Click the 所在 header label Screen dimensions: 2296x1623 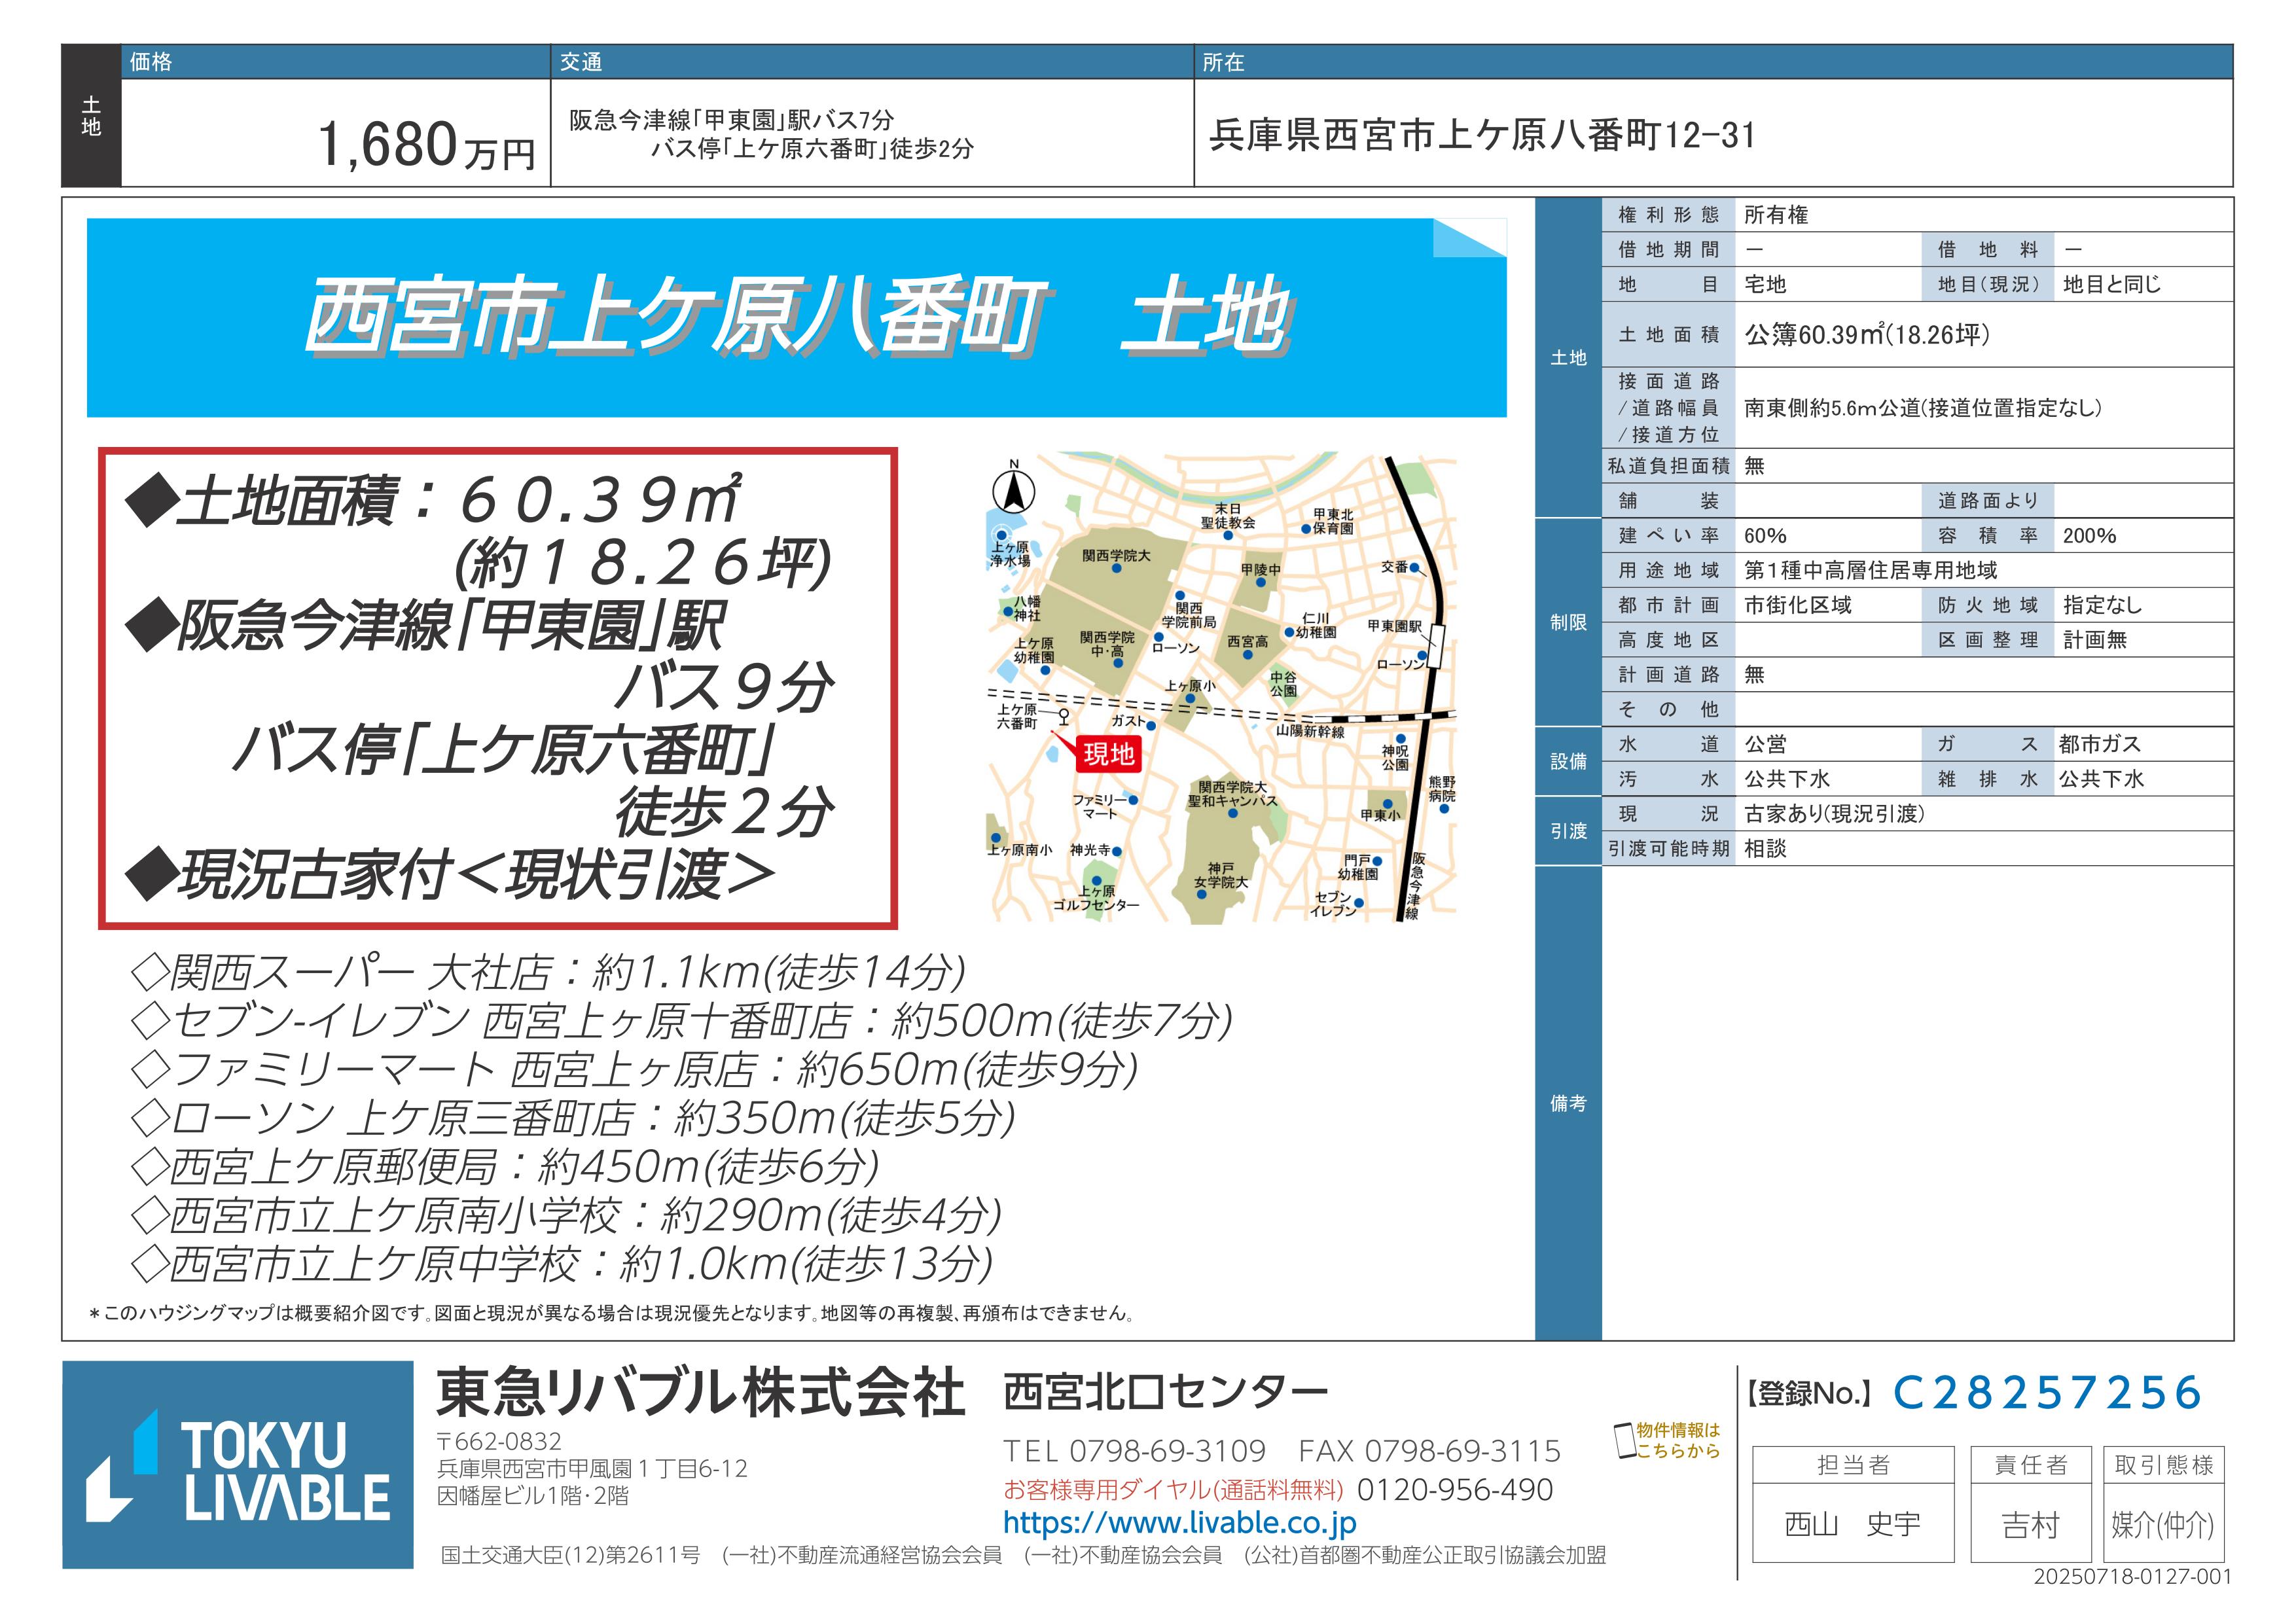click(x=1223, y=62)
